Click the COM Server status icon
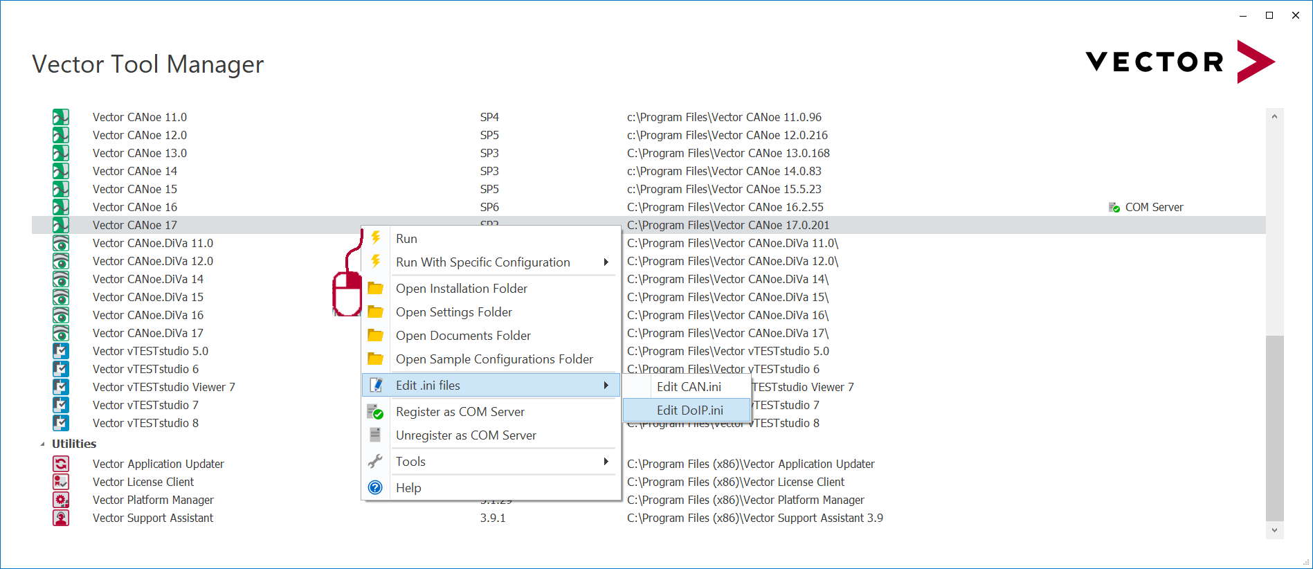 [x=1114, y=208]
